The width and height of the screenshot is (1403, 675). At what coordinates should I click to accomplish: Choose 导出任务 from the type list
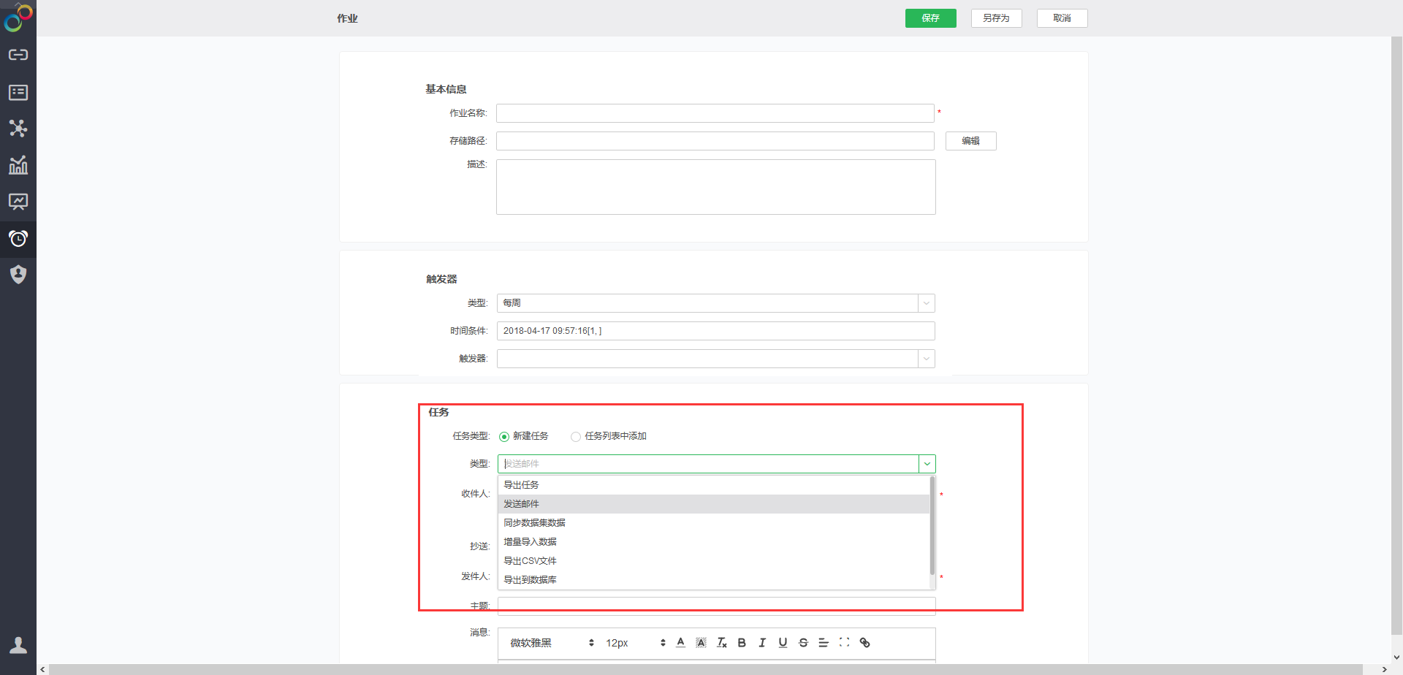[x=714, y=485]
